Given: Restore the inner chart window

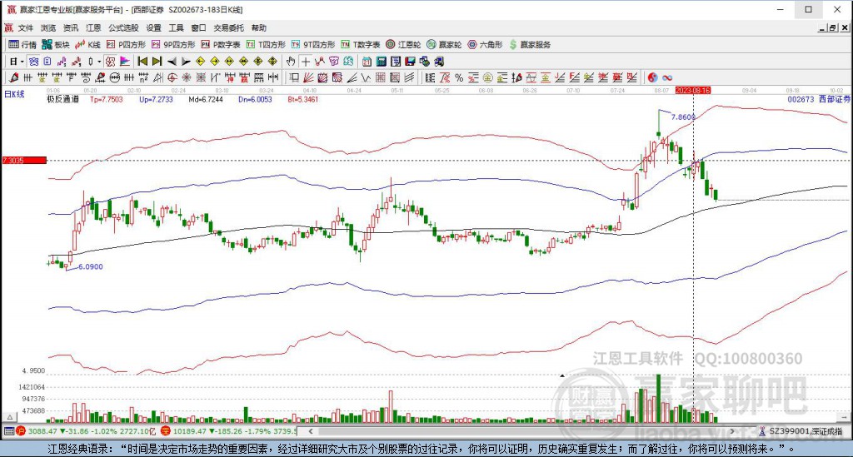Looking at the screenshot, I should coord(832,27).
